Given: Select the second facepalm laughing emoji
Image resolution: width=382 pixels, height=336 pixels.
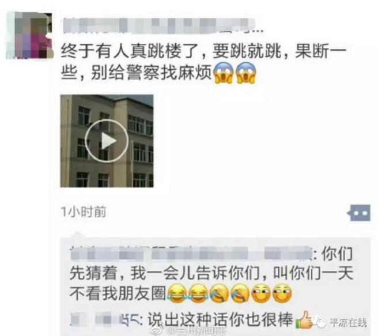Looking at the screenshot, I should tap(240, 293).
